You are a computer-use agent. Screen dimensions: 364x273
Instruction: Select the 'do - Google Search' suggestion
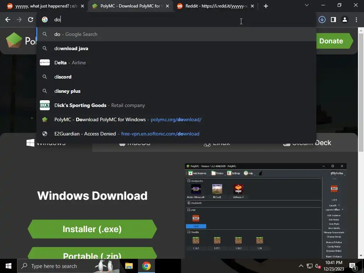click(176, 34)
